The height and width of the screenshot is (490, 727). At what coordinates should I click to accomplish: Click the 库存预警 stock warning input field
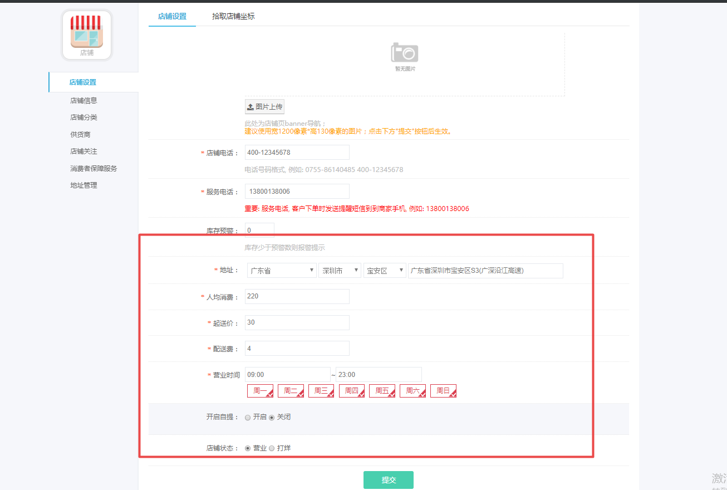tap(259, 230)
